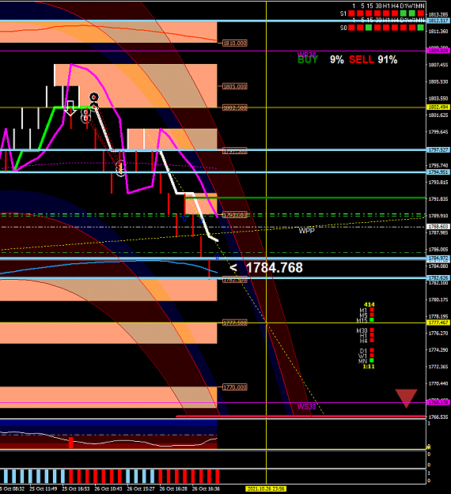Click the S1 row green D1 indicator square

(x=403, y=13)
